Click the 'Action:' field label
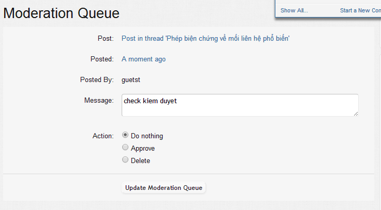The width and height of the screenshot is (381, 210). pos(102,136)
